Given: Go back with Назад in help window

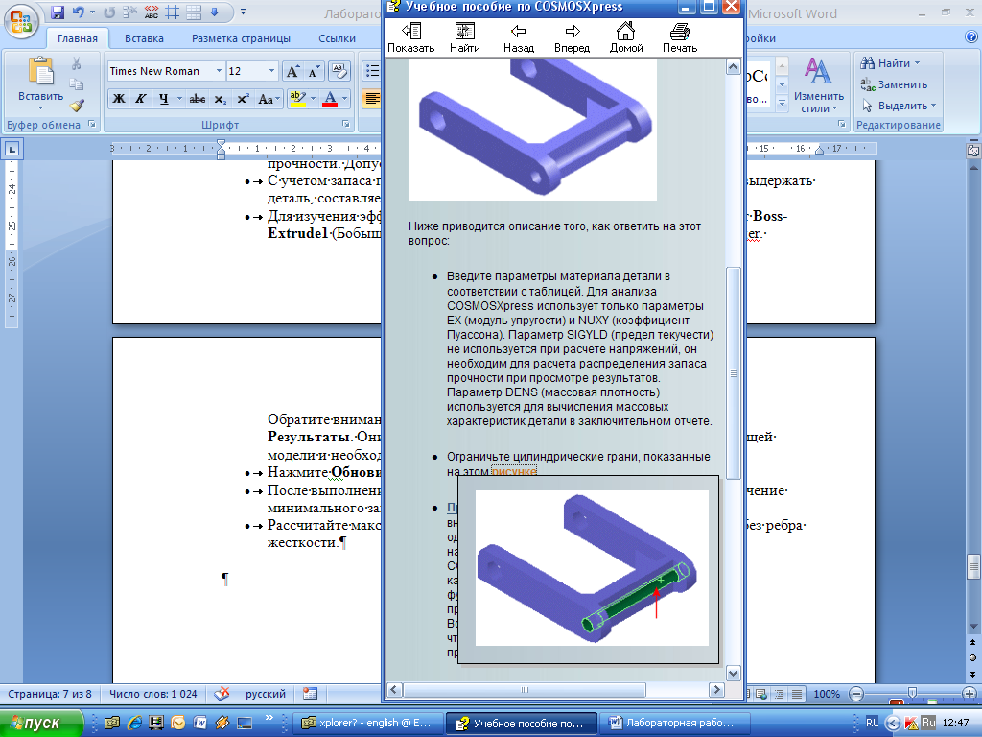Looking at the screenshot, I should click(519, 37).
